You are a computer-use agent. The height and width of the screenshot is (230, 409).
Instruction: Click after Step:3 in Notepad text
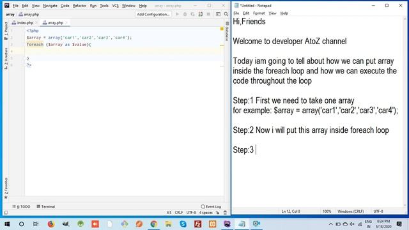coord(256,150)
